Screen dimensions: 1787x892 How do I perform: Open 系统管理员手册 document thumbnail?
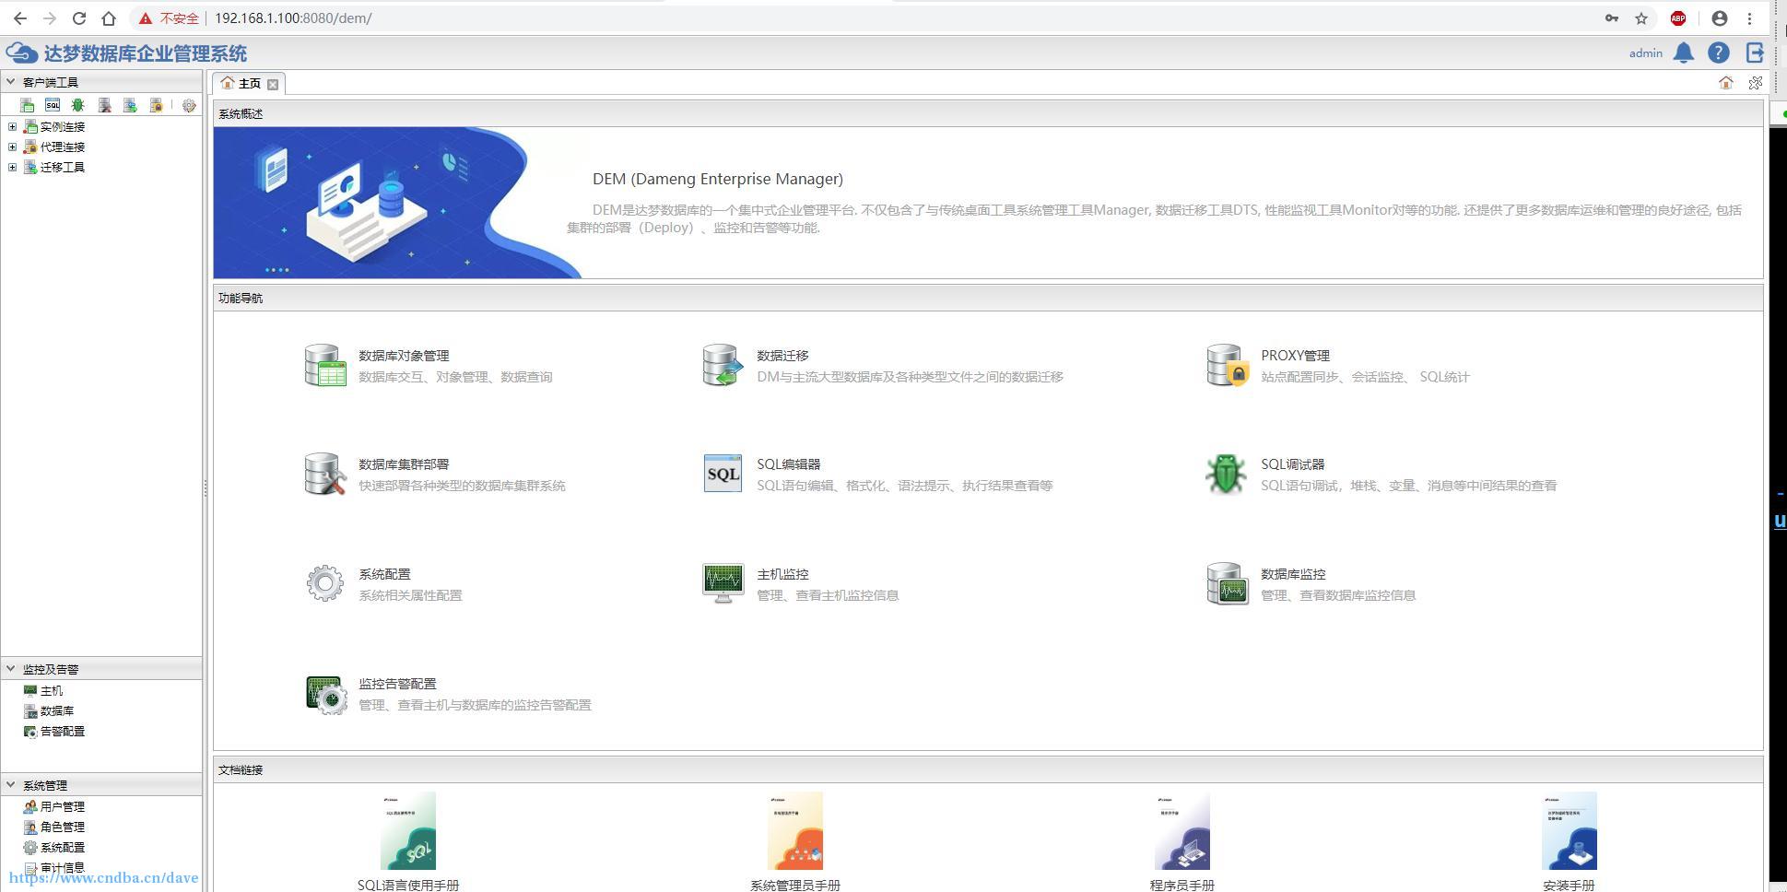(795, 830)
